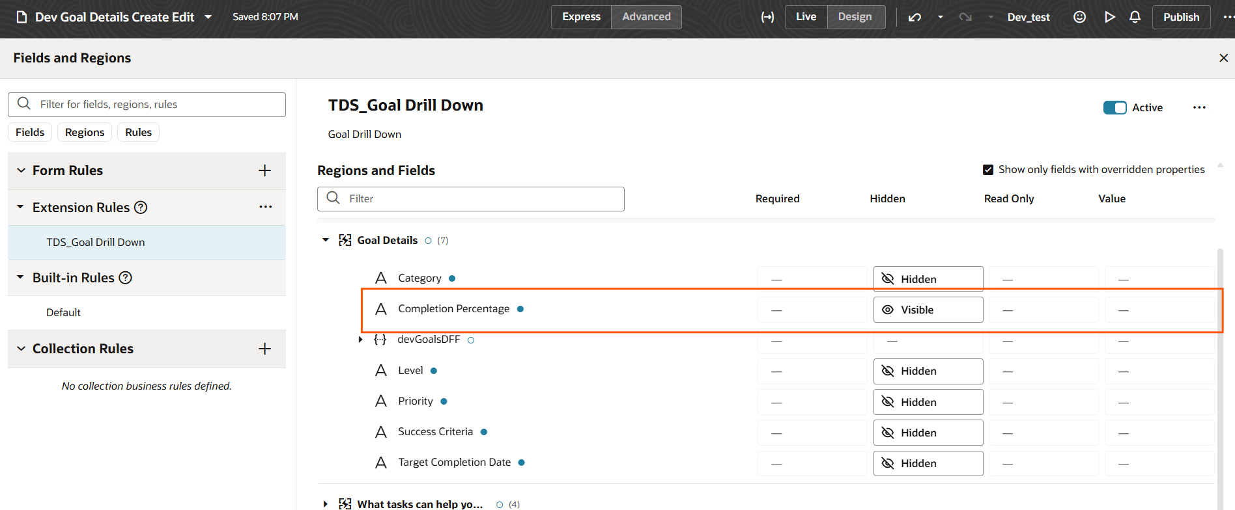Collapse the Form Rules section
This screenshot has height=510, width=1235.
point(21,170)
